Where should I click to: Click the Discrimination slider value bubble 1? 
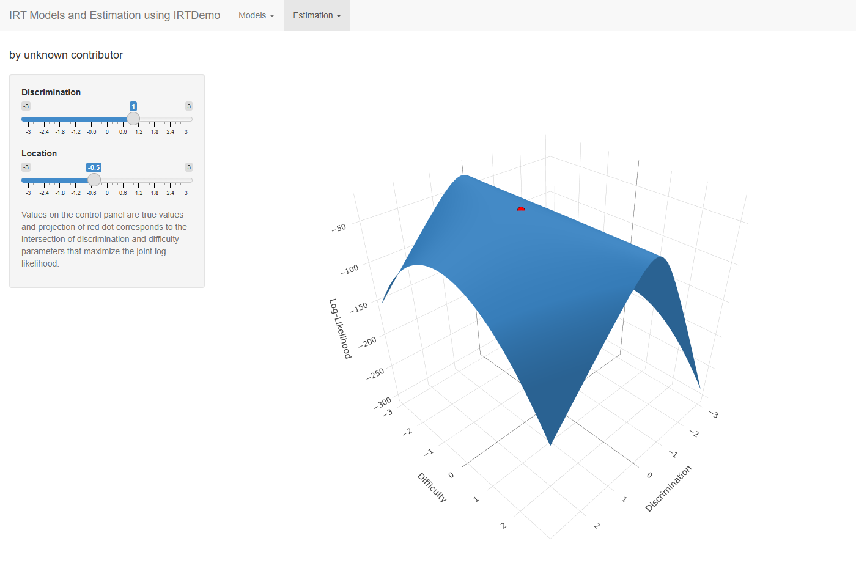pos(133,106)
